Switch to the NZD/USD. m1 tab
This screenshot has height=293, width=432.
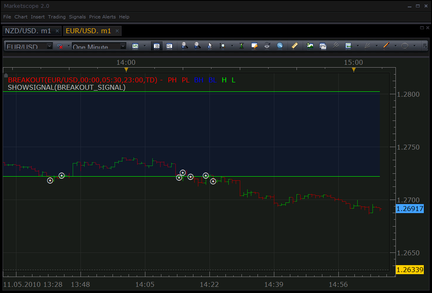pyautogui.click(x=28, y=31)
